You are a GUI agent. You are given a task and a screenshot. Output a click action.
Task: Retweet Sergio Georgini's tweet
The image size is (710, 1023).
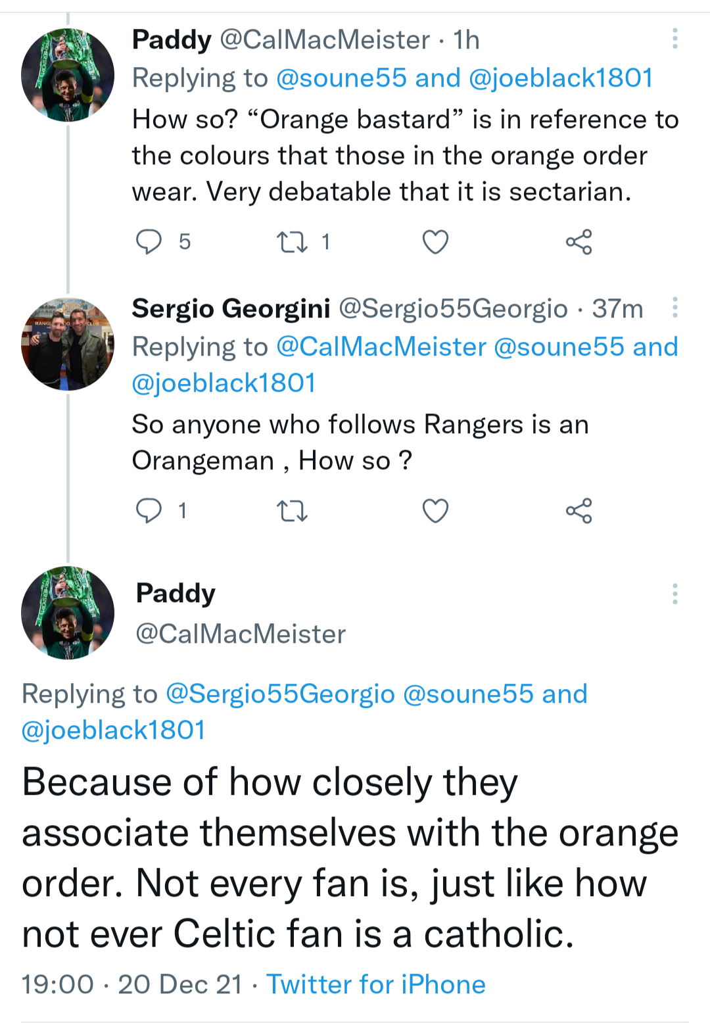tap(292, 511)
